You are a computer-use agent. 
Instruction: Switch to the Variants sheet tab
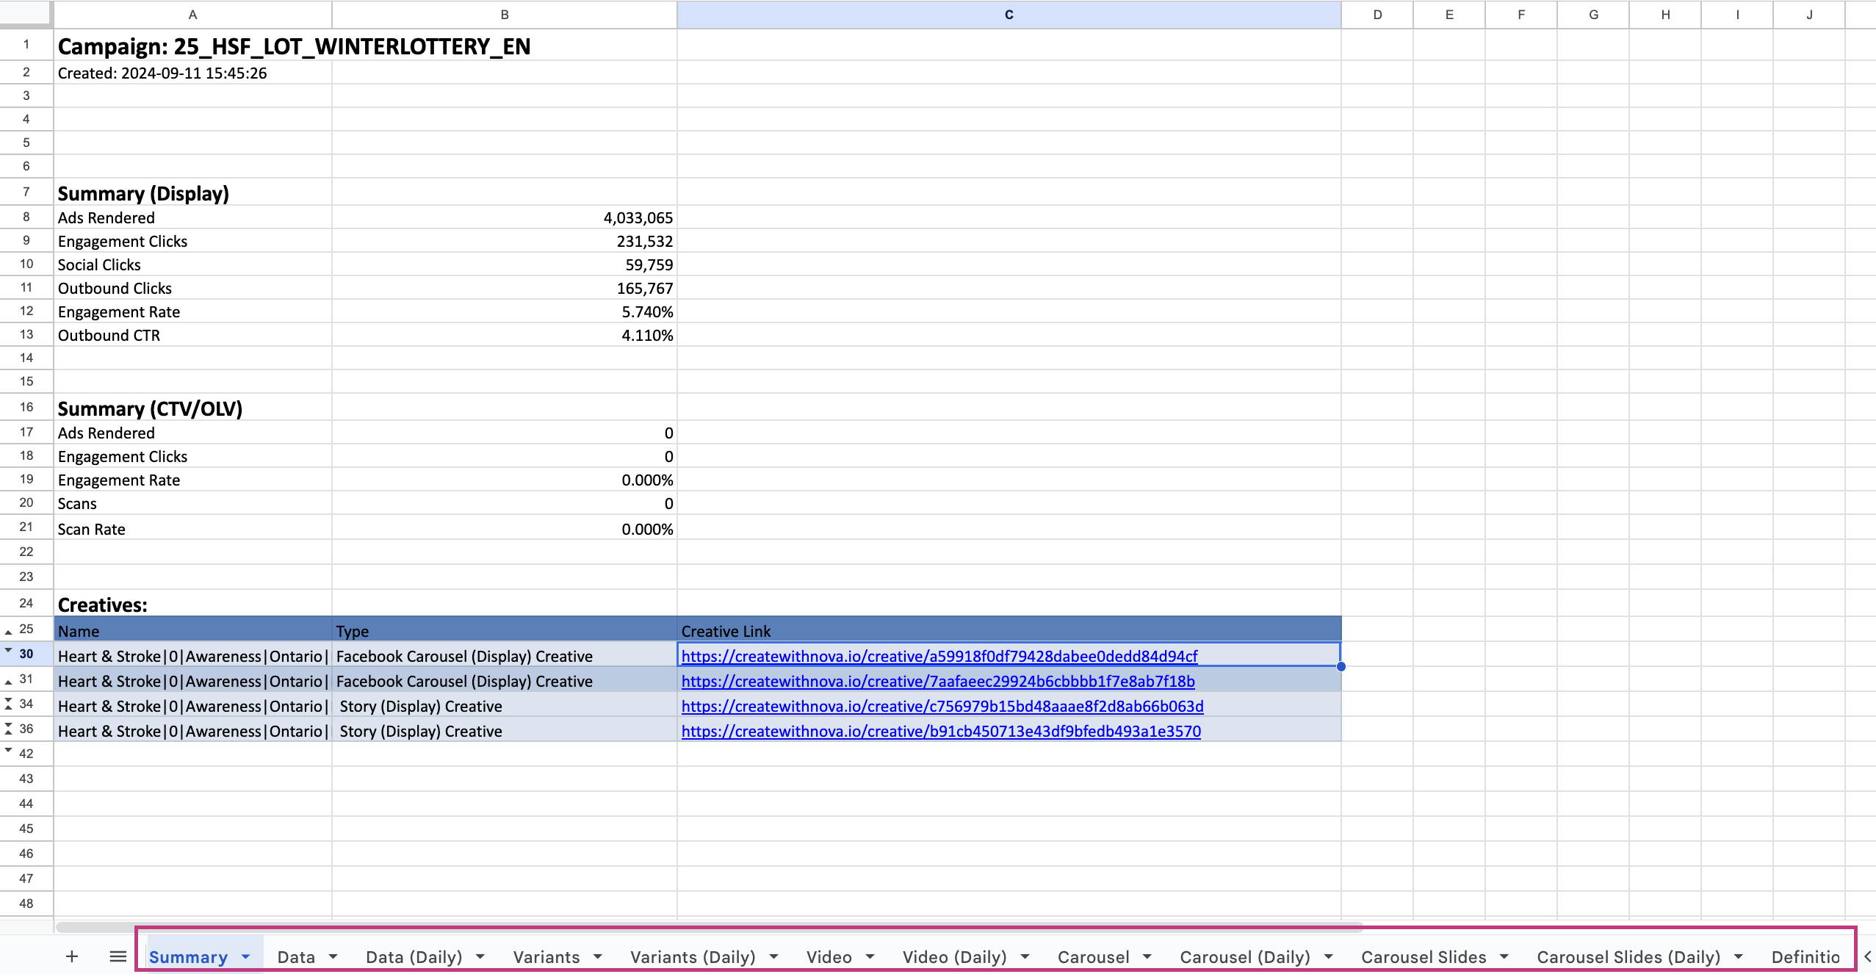click(546, 957)
